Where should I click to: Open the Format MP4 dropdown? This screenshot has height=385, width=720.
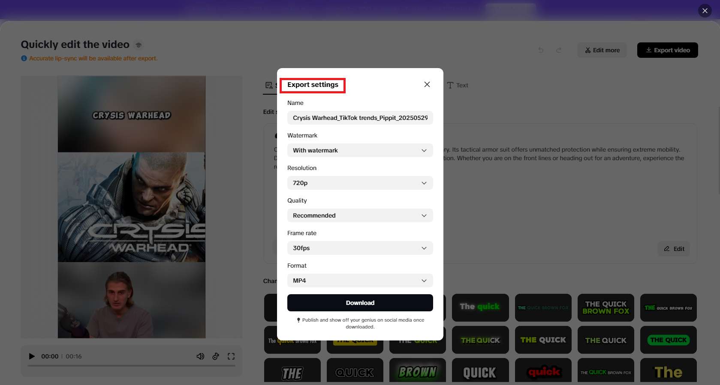pyautogui.click(x=360, y=281)
